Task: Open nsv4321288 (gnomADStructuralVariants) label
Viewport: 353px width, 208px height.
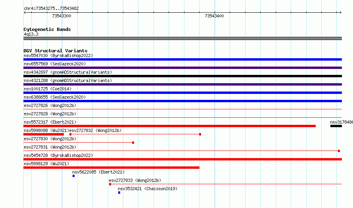Action: click(68, 80)
